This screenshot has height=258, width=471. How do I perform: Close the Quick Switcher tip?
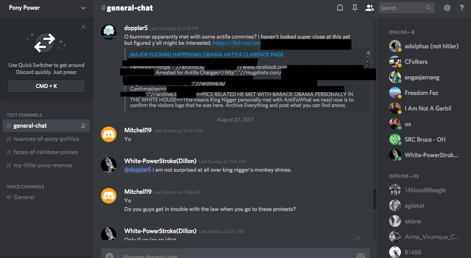click(x=83, y=27)
